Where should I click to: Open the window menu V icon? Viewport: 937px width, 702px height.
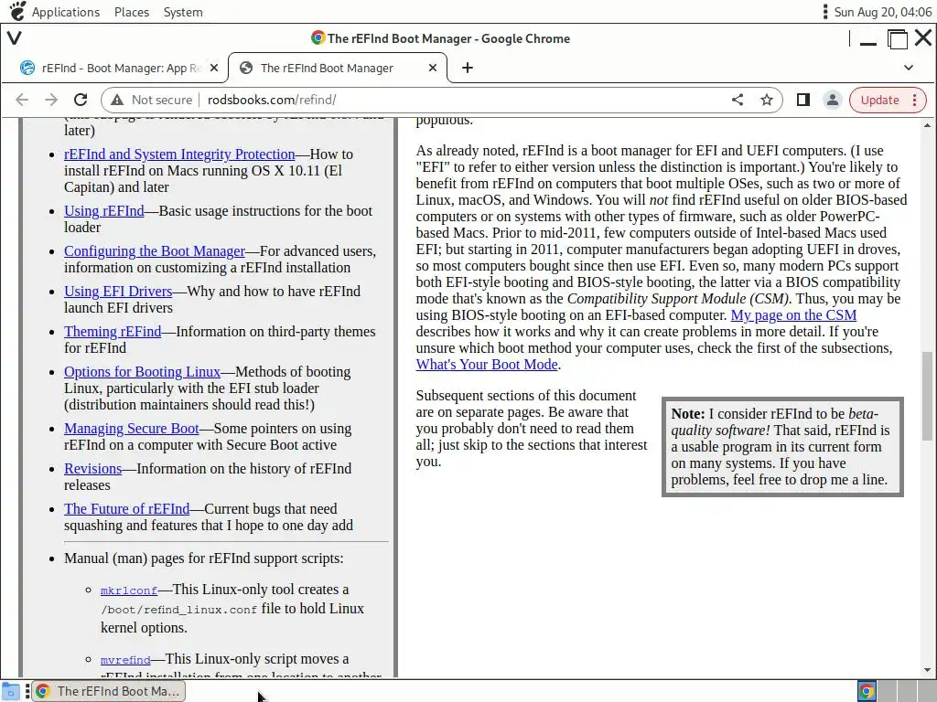pos(15,38)
